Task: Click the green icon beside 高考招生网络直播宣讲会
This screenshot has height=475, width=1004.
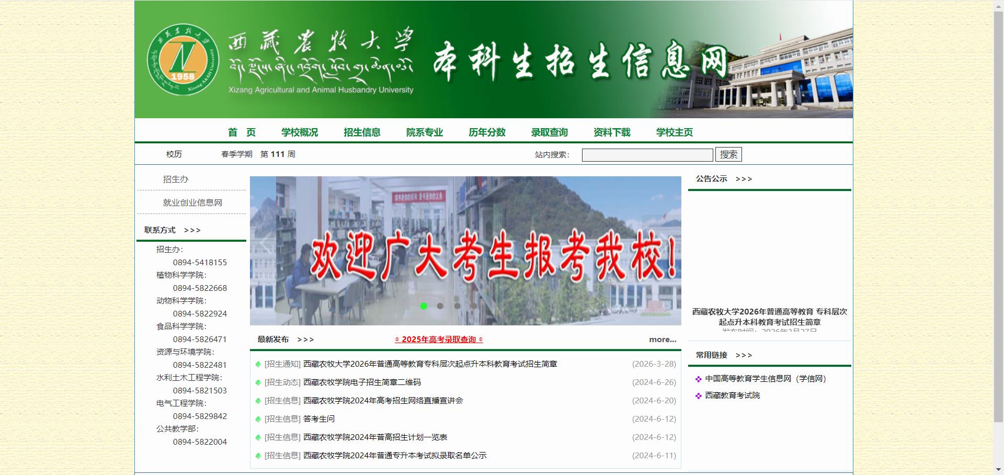Action: (258, 401)
